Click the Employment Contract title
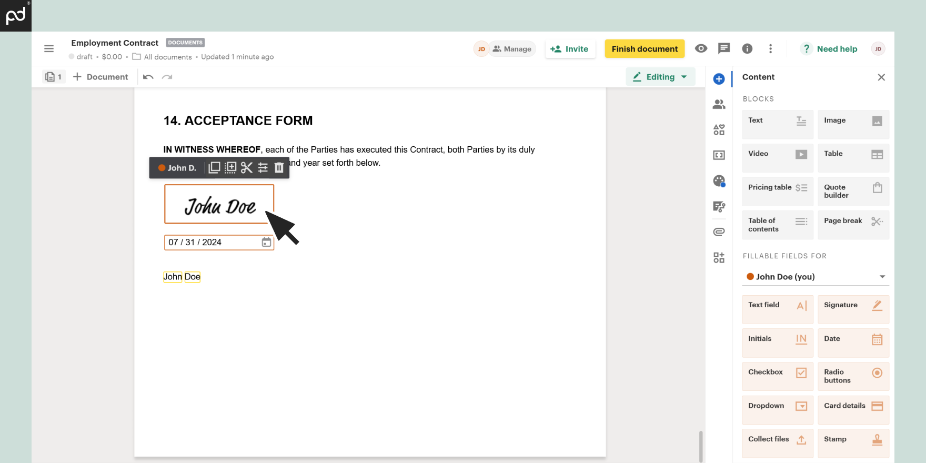Screen dimensions: 926x463 (115, 43)
